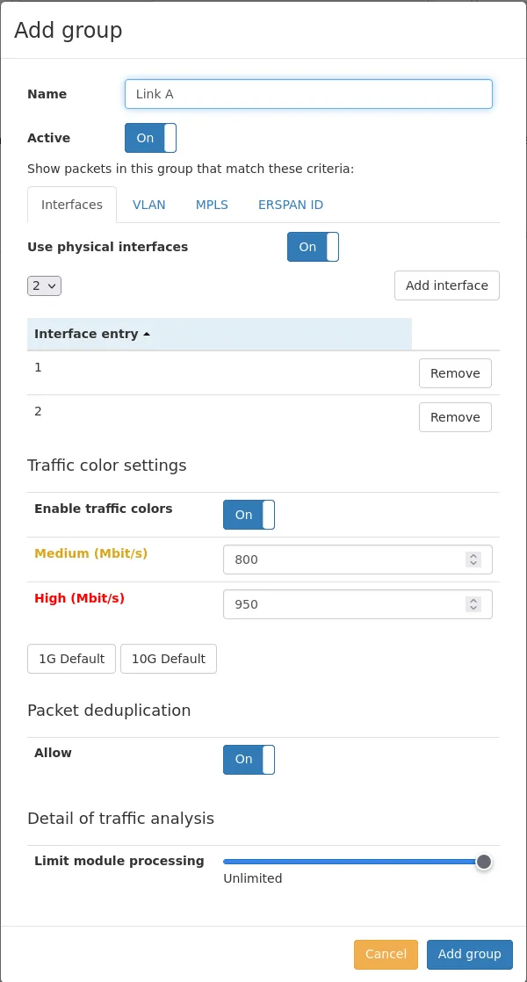
Task: Toggle the Active switch
Action: pyautogui.click(x=150, y=138)
